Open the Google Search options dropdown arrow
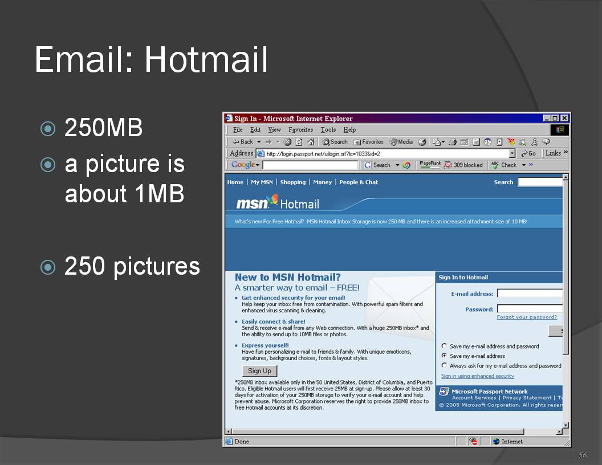This screenshot has width=602, height=465. tap(397, 165)
